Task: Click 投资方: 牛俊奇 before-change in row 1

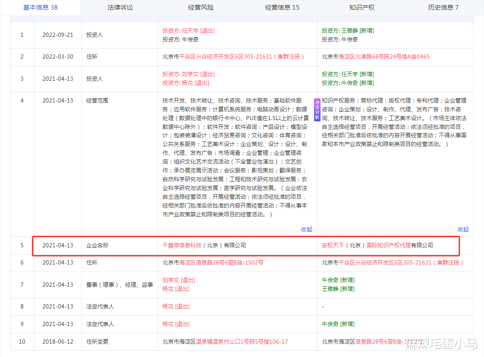Action: coord(180,39)
